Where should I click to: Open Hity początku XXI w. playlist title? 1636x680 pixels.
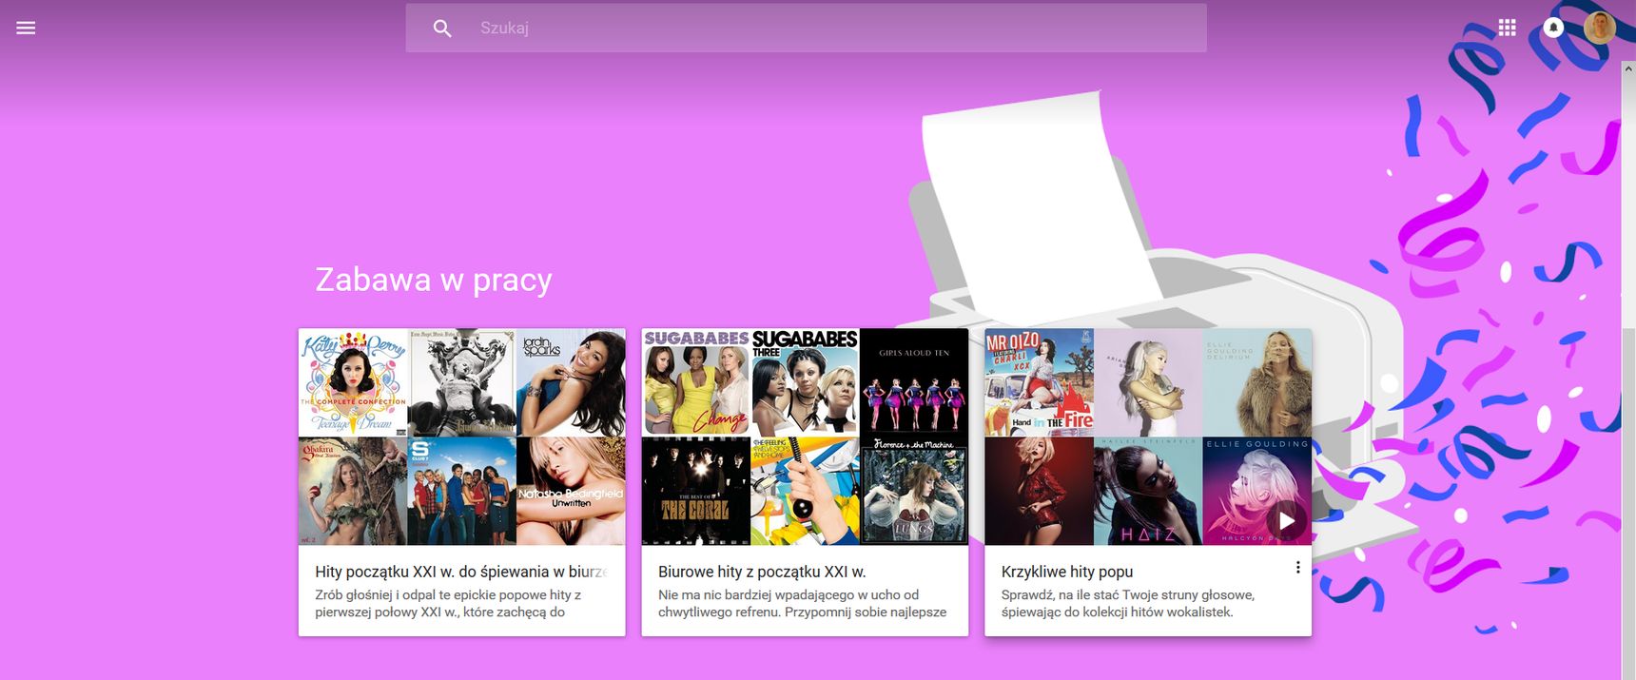click(460, 572)
